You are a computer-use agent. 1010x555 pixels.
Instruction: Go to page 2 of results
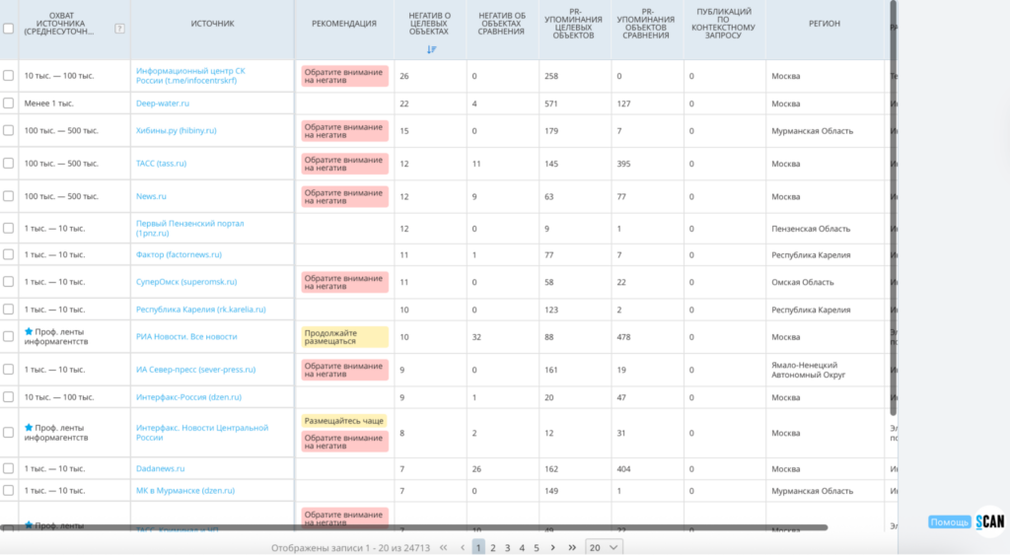tap(493, 547)
